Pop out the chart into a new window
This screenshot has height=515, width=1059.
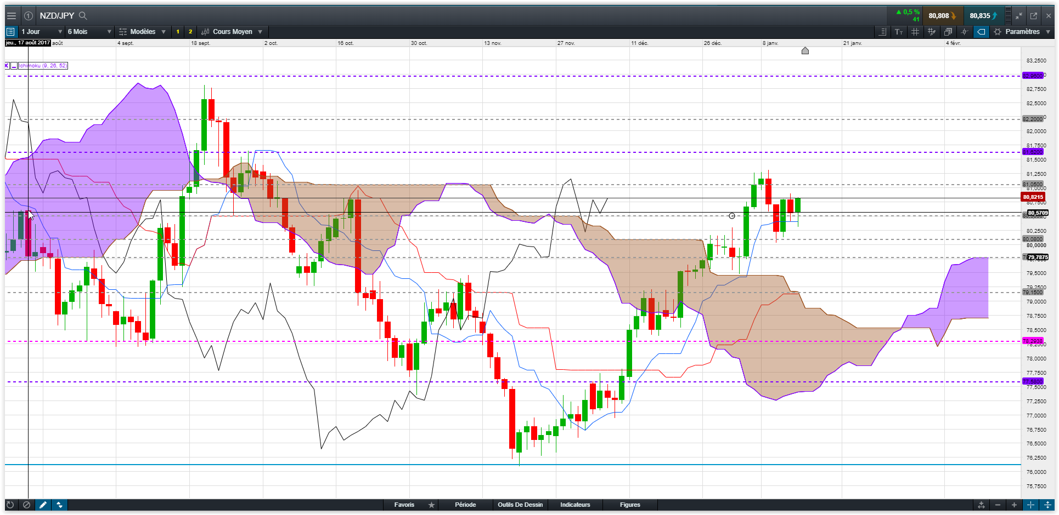[1034, 16]
